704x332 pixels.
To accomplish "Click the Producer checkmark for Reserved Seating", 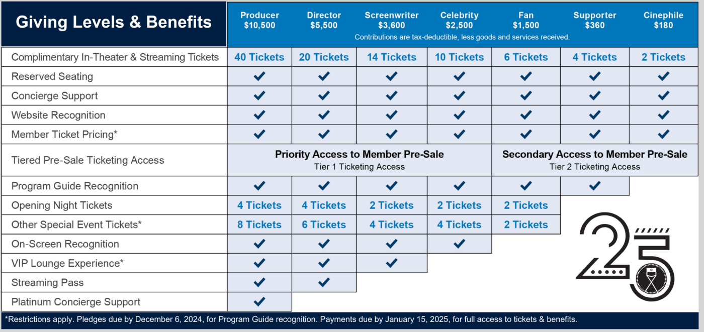I will pos(259,76).
